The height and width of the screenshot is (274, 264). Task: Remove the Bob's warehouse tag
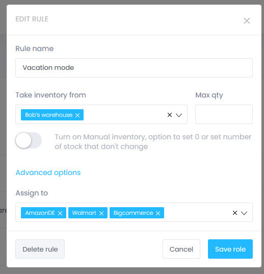tap(77, 115)
